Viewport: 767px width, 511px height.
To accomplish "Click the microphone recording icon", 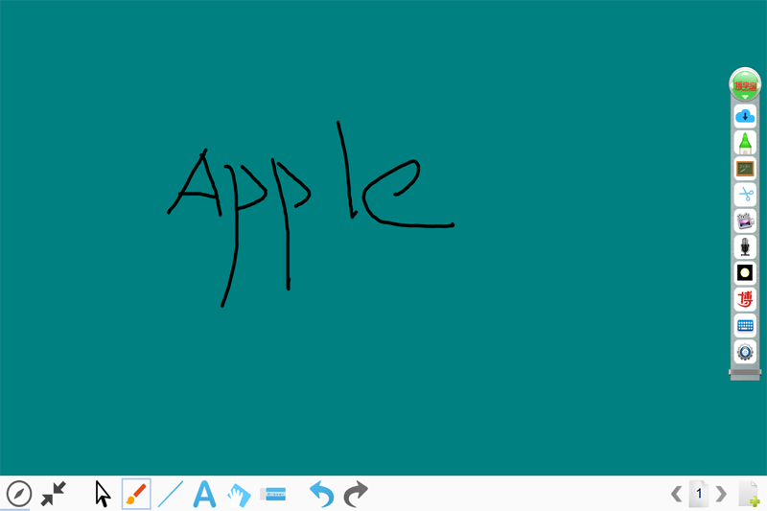I will coord(745,247).
